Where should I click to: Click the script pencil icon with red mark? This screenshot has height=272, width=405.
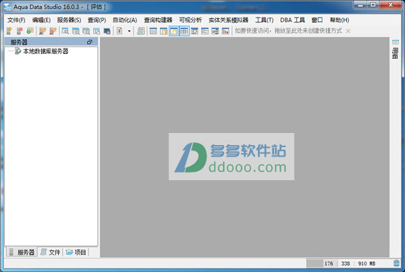[x=53, y=31]
